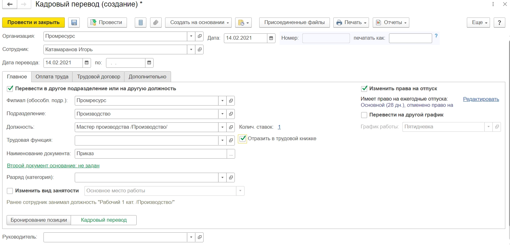Click the save diskette icon
Image resolution: width=510 pixels, height=247 pixels.
click(x=74, y=22)
